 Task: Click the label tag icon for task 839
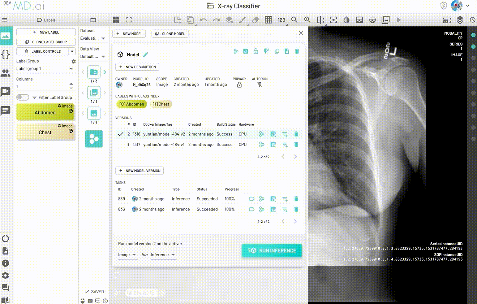tap(252, 199)
